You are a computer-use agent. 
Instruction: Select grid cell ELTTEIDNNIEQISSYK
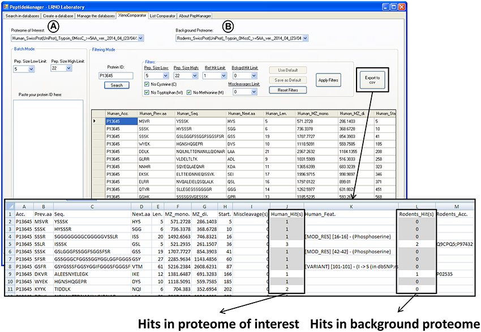click(x=201, y=174)
